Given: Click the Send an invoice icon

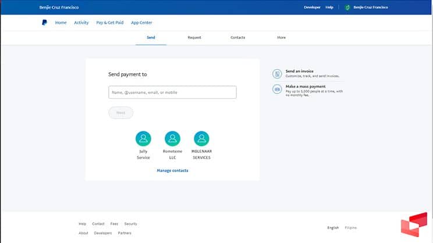Looking at the screenshot, I should coord(277,74).
